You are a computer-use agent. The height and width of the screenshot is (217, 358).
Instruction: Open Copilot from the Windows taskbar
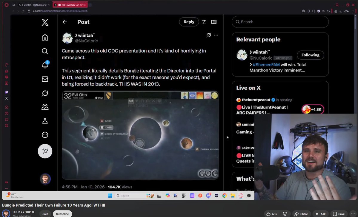click(168, 196)
